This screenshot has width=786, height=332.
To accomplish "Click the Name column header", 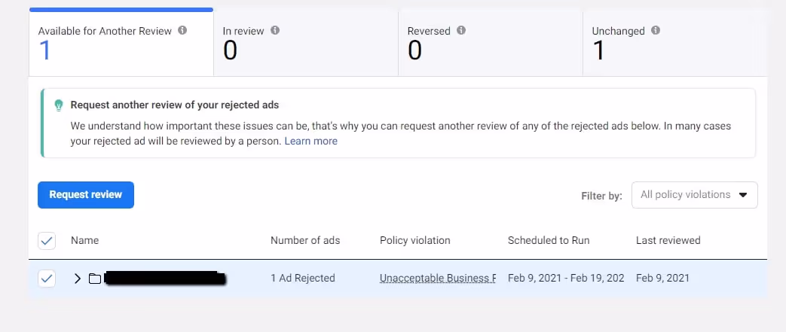I will coord(84,240).
